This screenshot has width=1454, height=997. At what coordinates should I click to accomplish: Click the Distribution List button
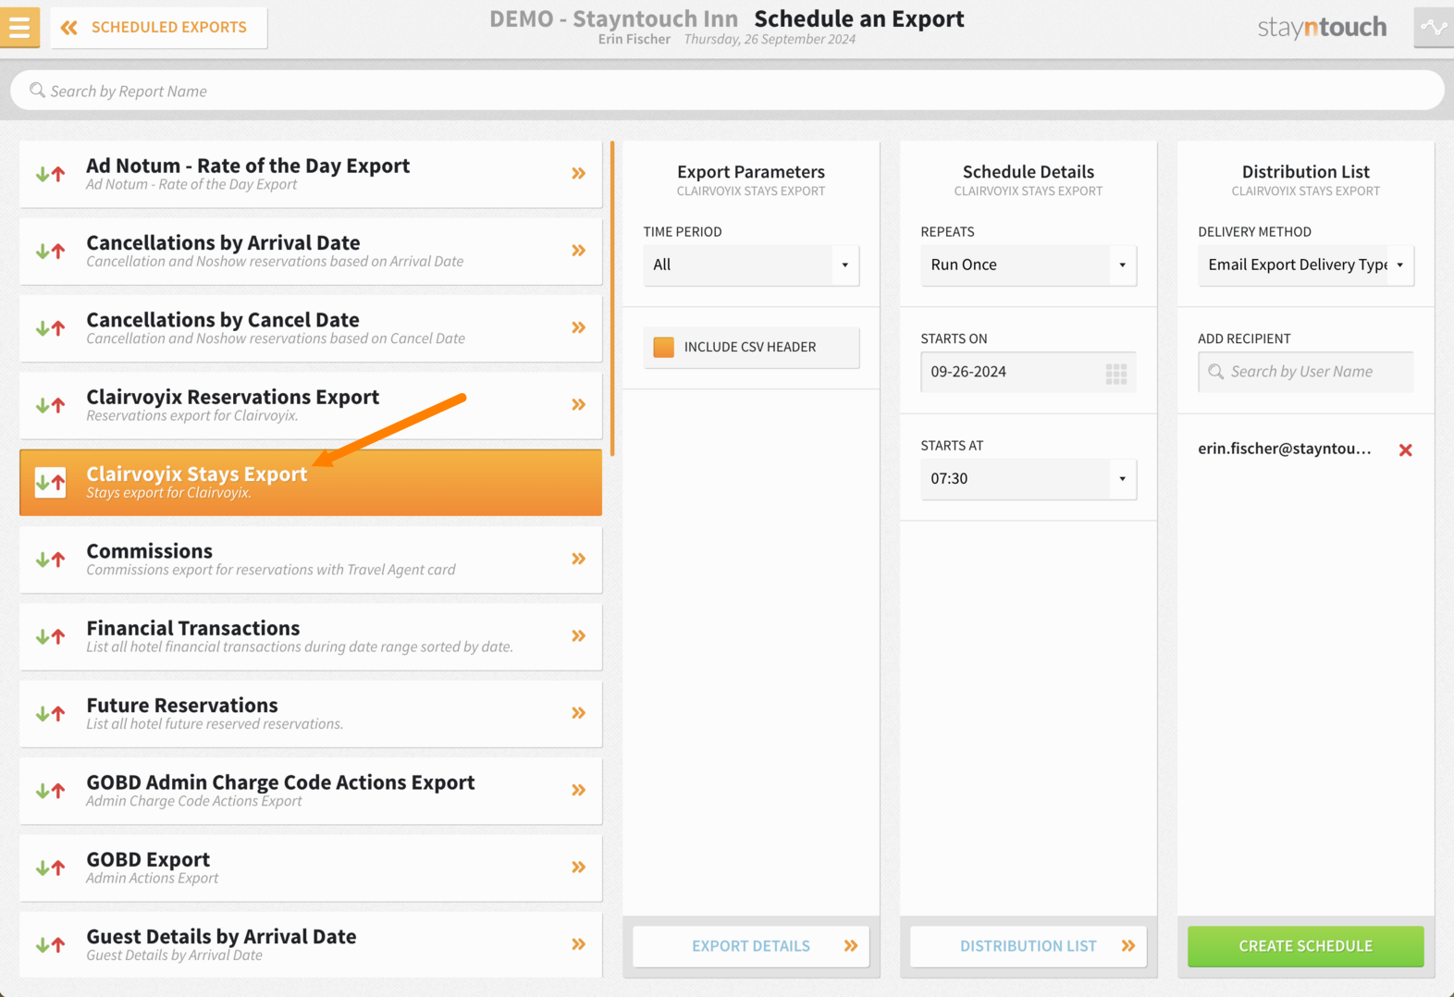point(1029,946)
